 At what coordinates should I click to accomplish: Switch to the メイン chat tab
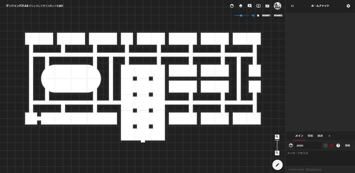(x=299, y=136)
